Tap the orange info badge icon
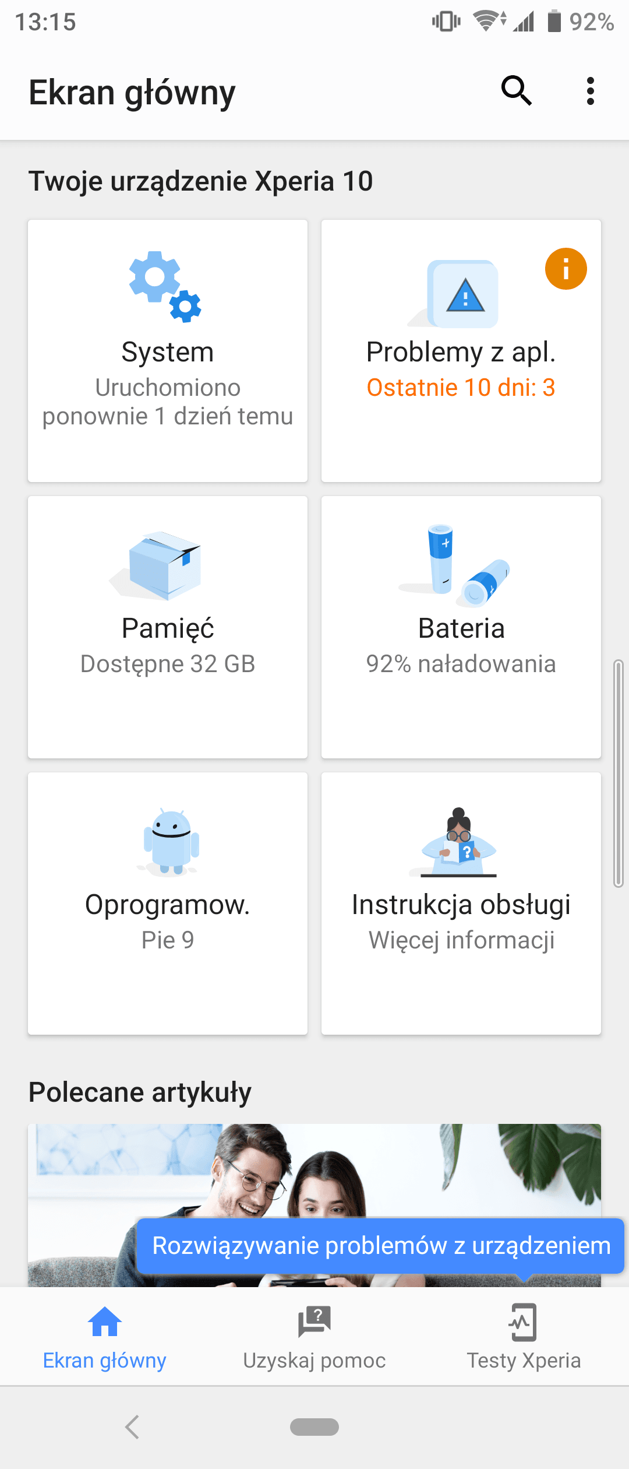This screenshot has height=1469, width=629. point(566,269)
